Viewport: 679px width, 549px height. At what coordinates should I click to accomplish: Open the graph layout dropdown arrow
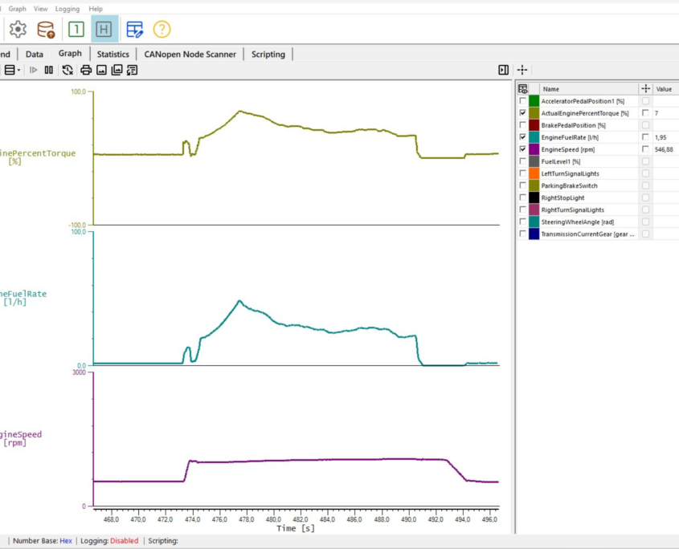pos(18,70)
